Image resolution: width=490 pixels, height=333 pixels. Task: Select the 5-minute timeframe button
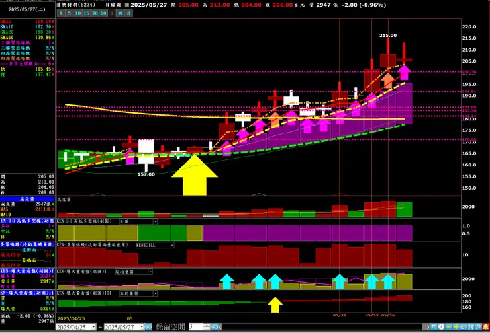click(x=70, y=13)
